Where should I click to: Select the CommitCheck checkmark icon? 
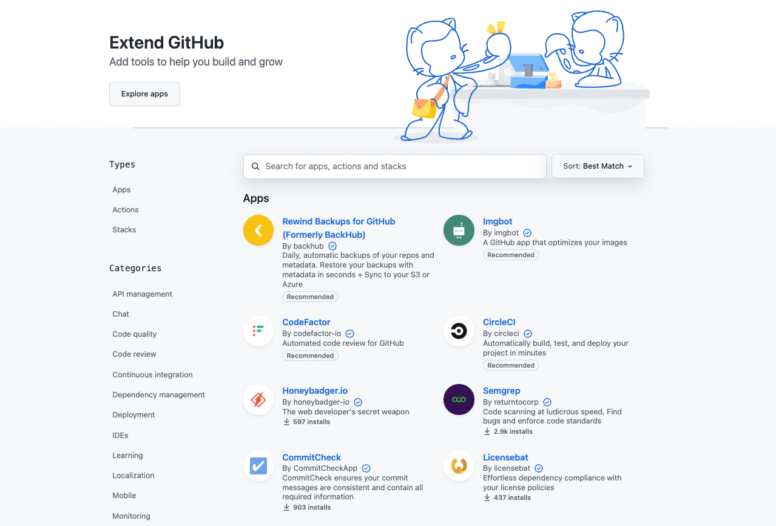(258, 466)
